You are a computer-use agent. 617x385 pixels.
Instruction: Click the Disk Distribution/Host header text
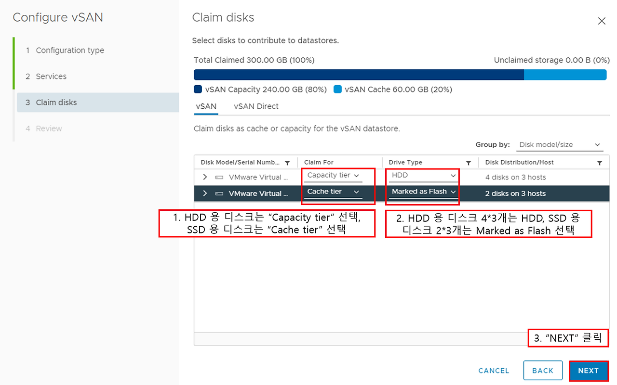click(x=520, y=163)
